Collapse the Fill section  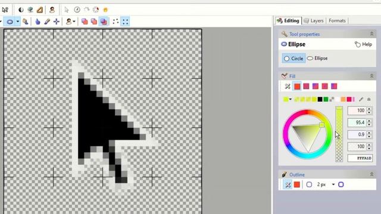pos(371,76)
